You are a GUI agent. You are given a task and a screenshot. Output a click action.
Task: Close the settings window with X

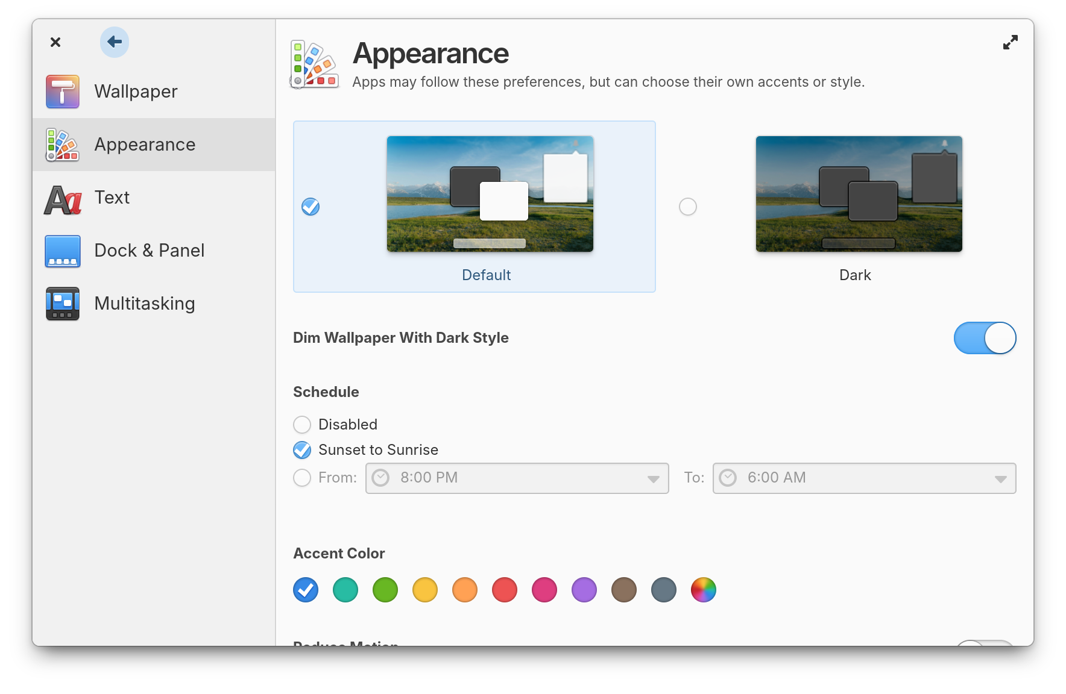coord(55,42)
